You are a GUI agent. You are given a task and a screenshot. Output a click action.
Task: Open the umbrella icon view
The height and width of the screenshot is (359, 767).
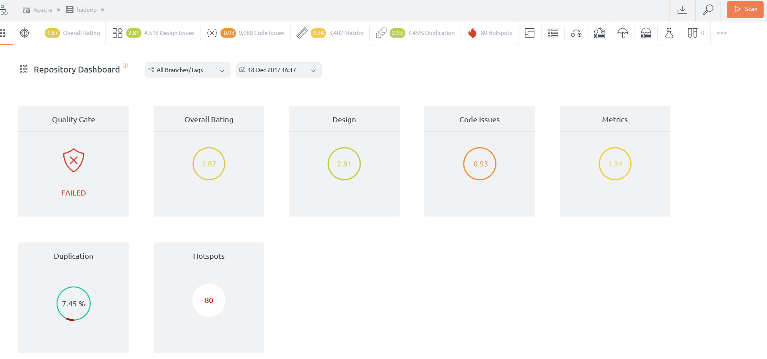pos(623,33)
